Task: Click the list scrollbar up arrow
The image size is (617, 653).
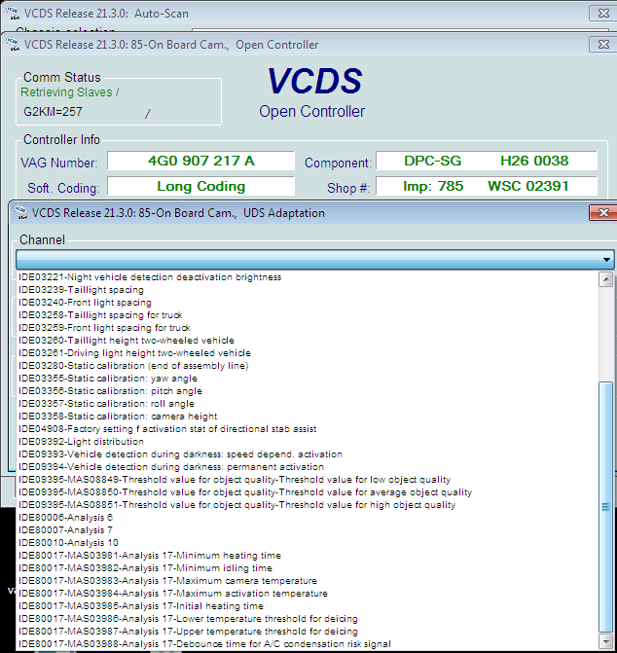Action: pos(605,279)
